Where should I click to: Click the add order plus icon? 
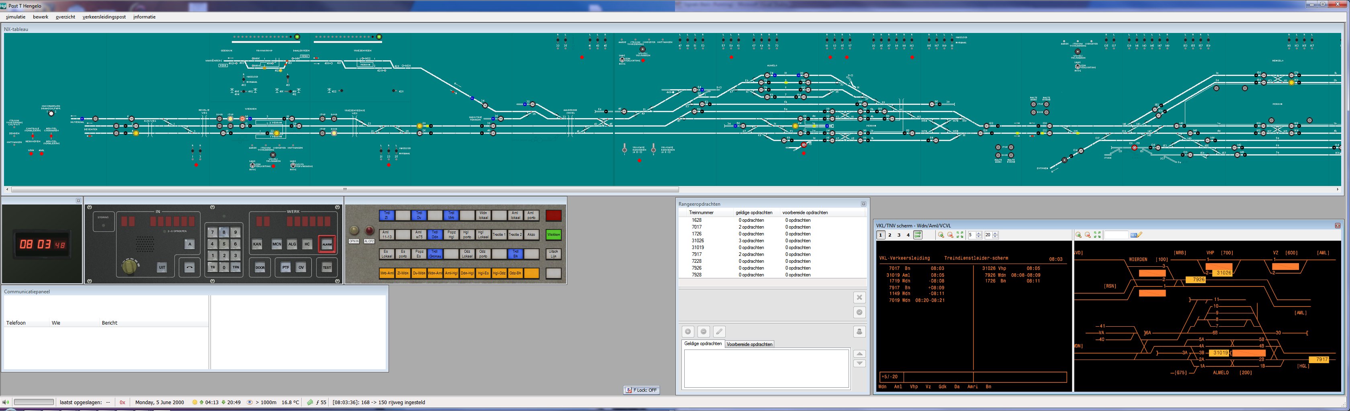(x=688, y=331)
